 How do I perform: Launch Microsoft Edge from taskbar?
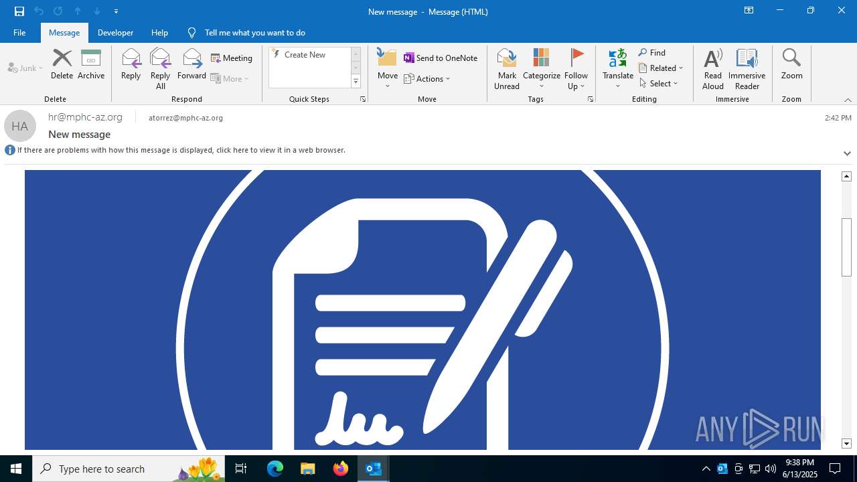tap(275, 469)
